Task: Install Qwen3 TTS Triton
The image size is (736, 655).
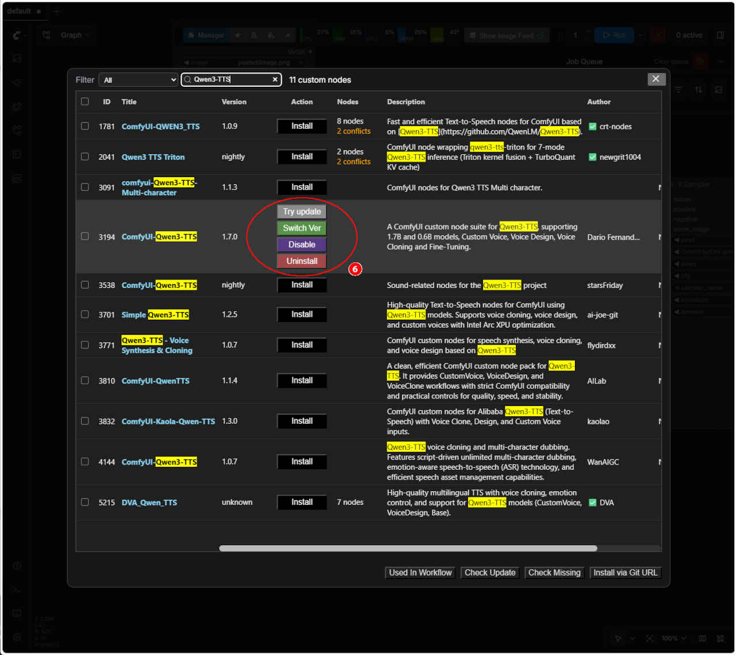Action: (x=302, y=156)
